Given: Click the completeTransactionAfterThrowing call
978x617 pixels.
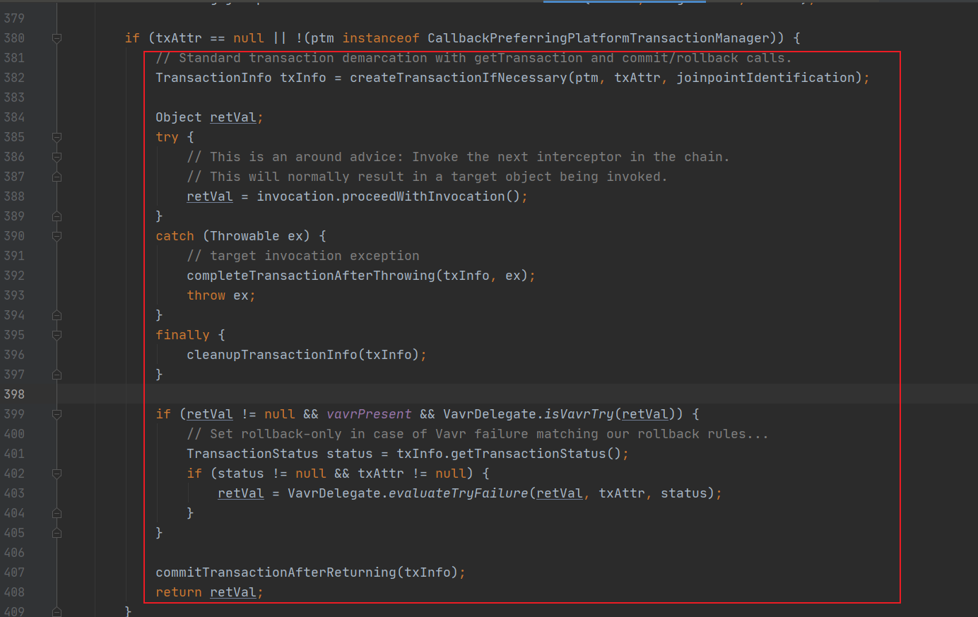Looking at the screenshot, I should 311,276.
